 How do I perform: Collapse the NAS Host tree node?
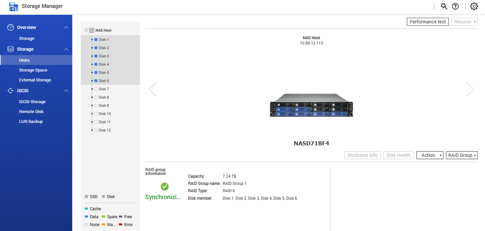(86, 30)
